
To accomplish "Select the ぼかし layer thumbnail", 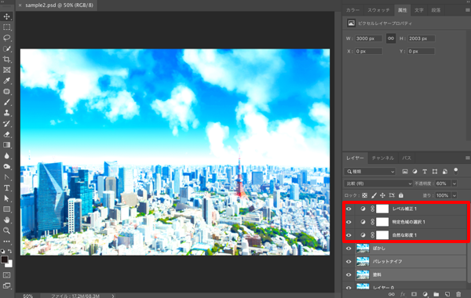I will click(x=363, y=249).
